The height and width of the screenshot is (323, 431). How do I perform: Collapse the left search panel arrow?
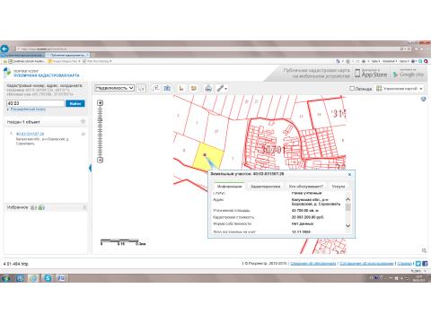pos(90,169)
